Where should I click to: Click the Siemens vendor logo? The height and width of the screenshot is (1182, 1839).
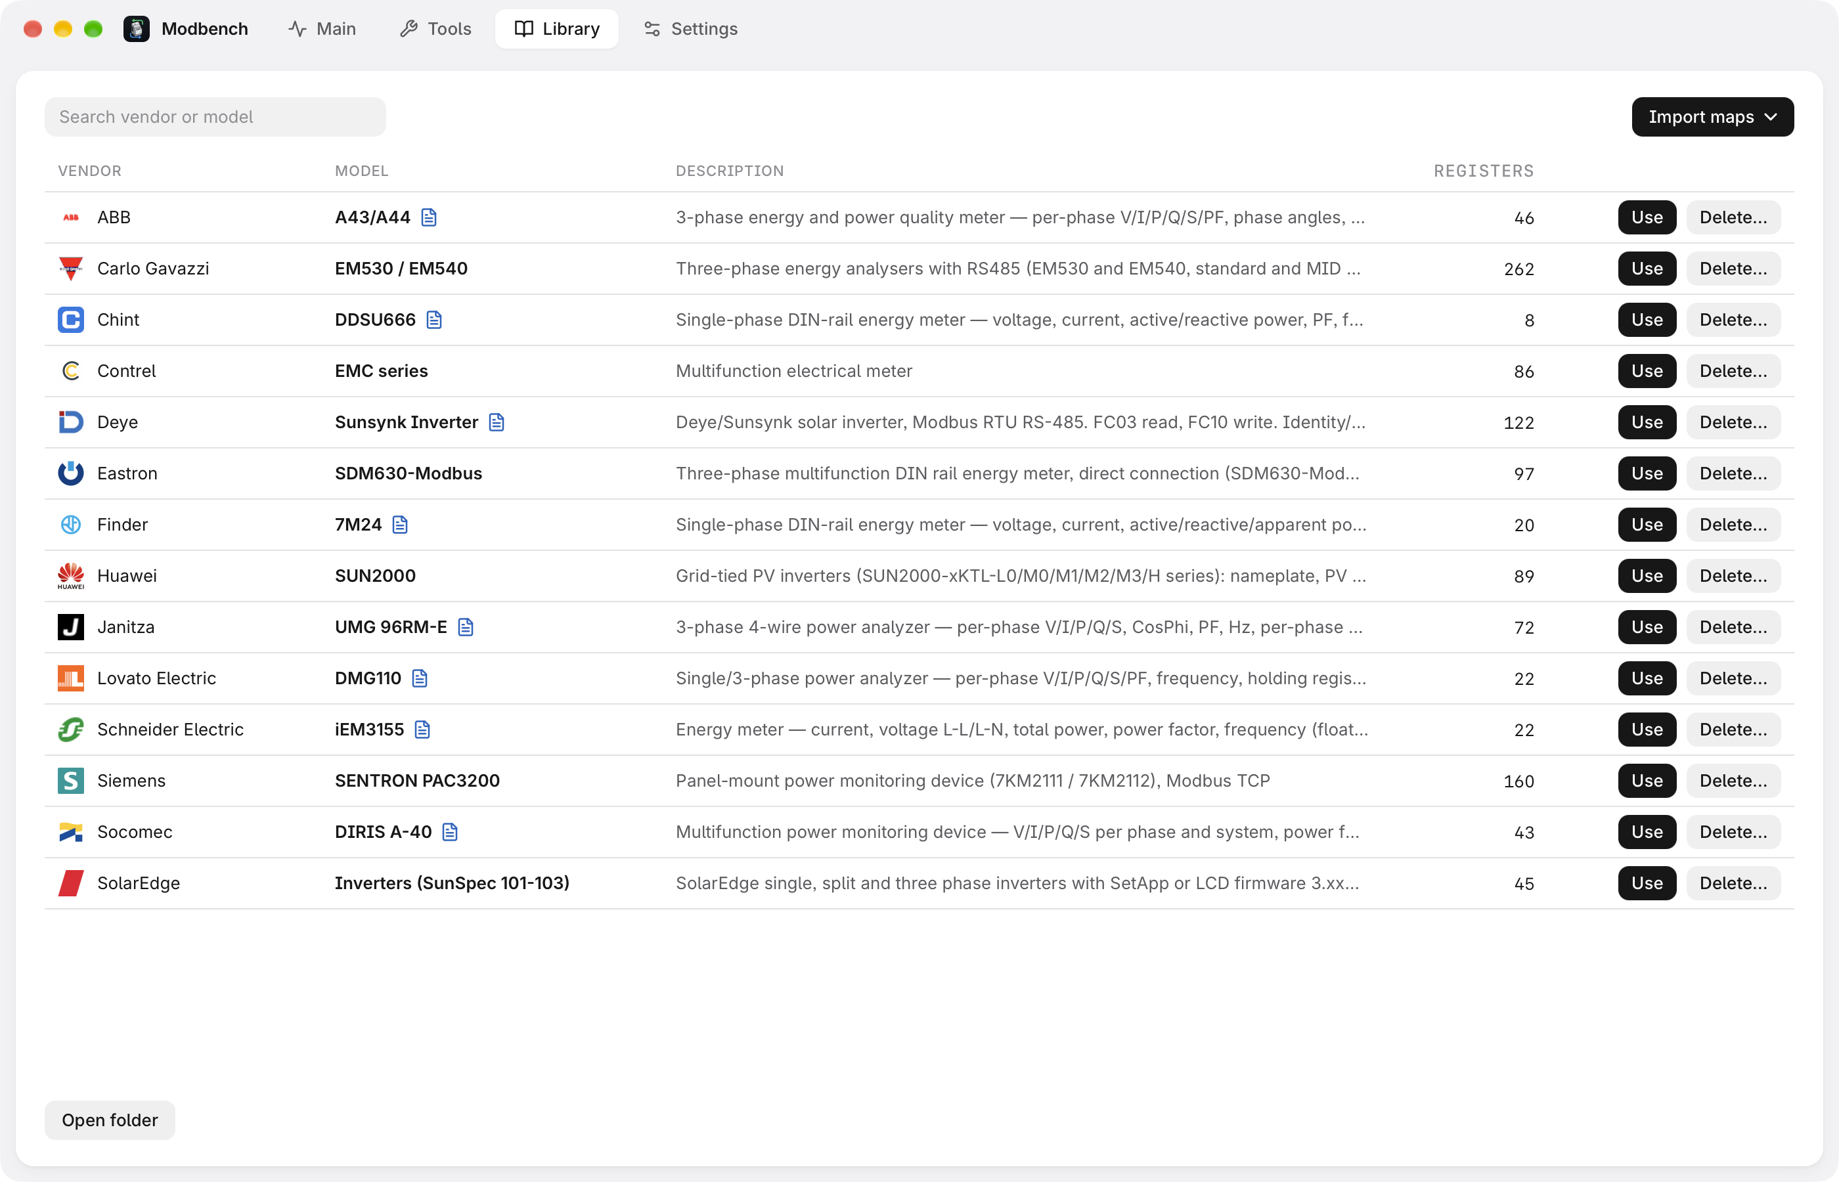point(71,781)
